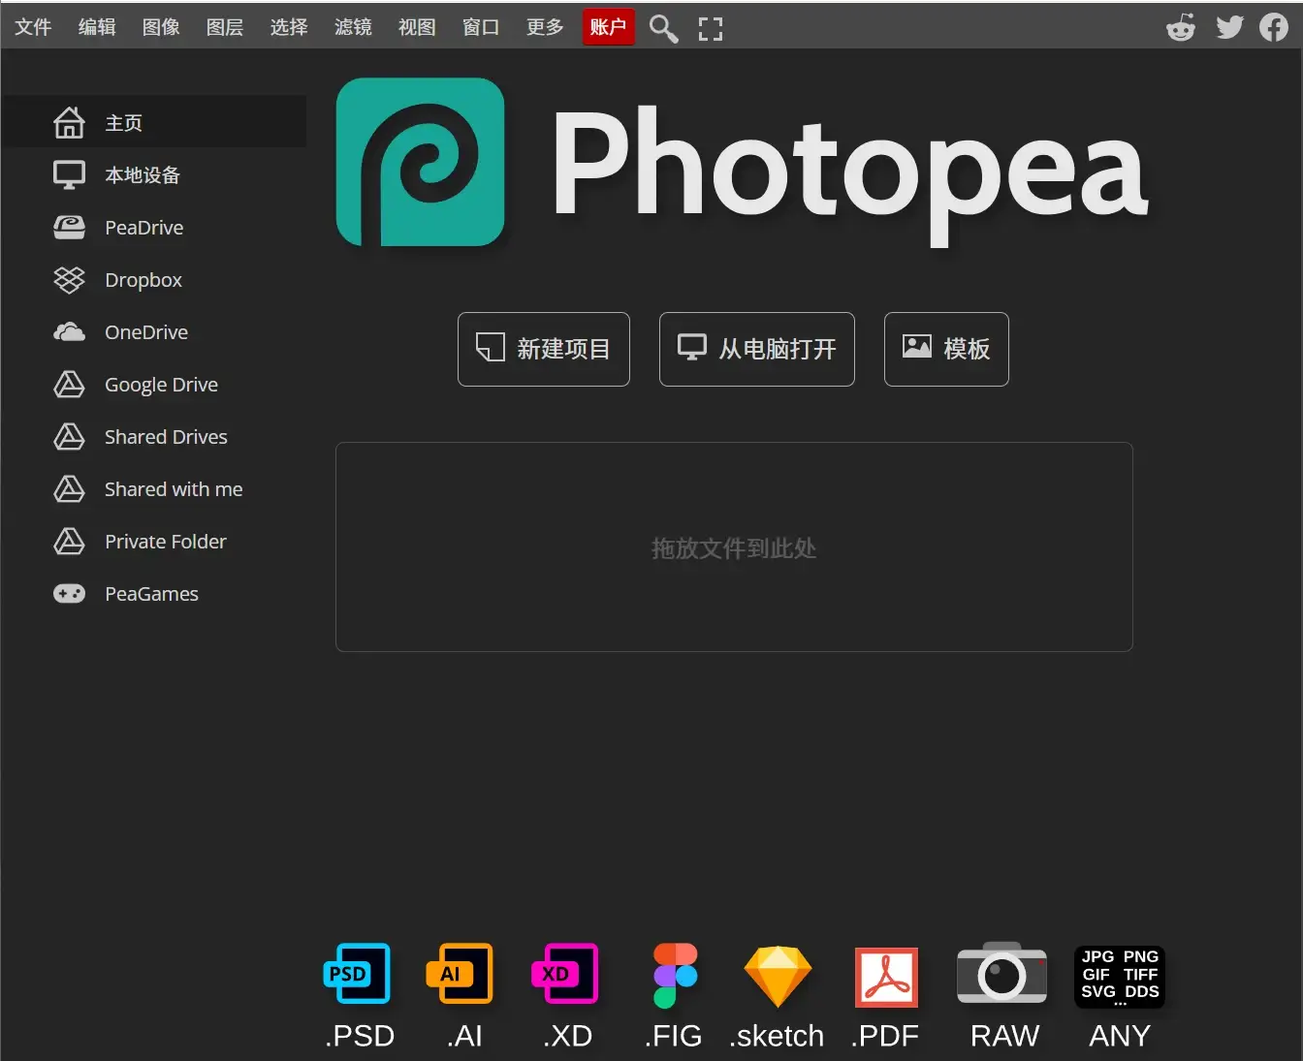Click the search magnifier icon
The height and width of the screenshot is (1061, 1303).
[x=663, y=28]
